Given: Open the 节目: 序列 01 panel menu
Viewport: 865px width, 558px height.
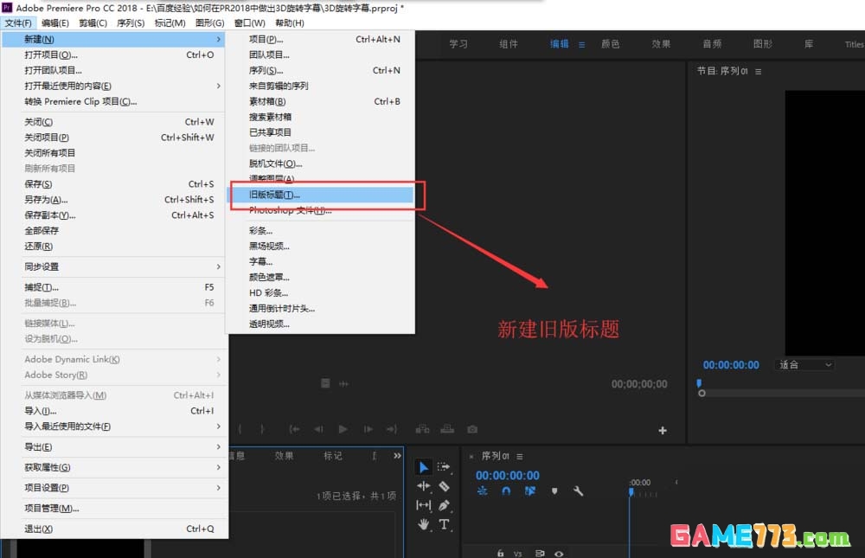Looking at the screenshot, I should point(758,71).
